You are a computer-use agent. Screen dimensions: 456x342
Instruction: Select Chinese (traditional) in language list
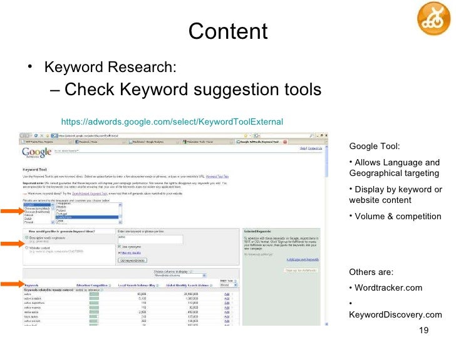36,212
